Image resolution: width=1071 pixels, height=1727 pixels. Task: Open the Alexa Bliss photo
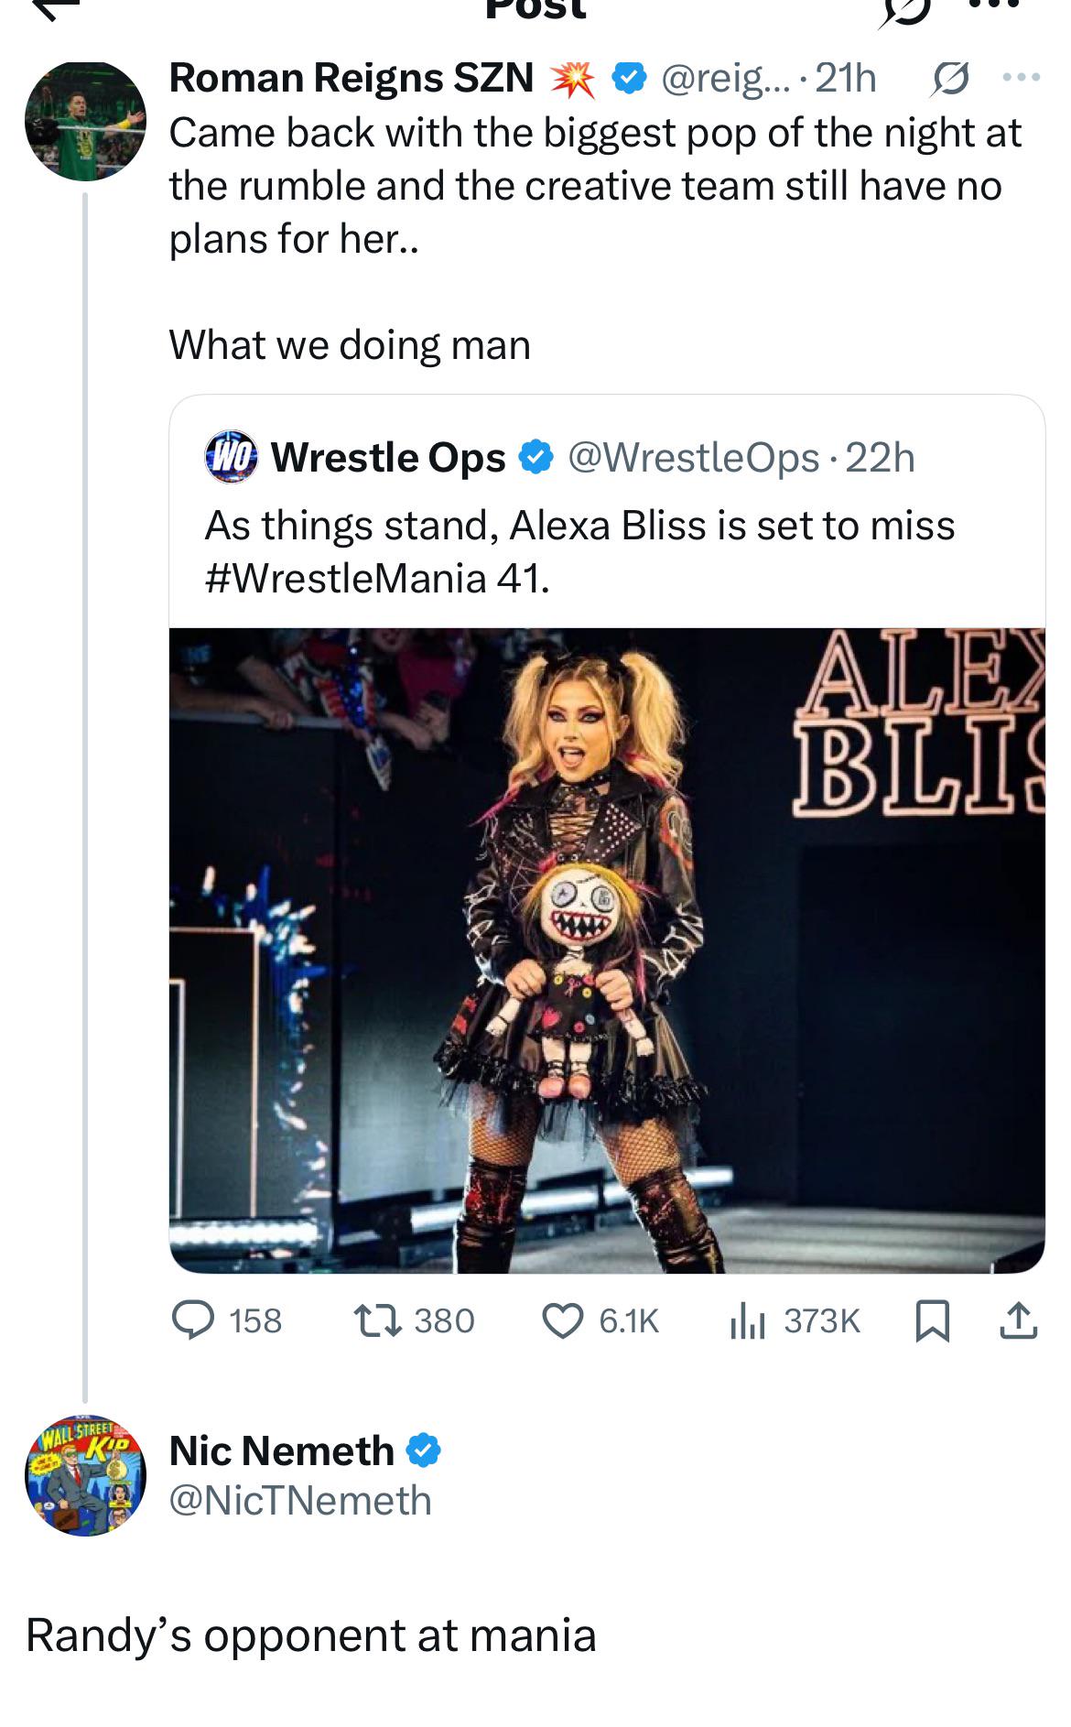[607, 950]
